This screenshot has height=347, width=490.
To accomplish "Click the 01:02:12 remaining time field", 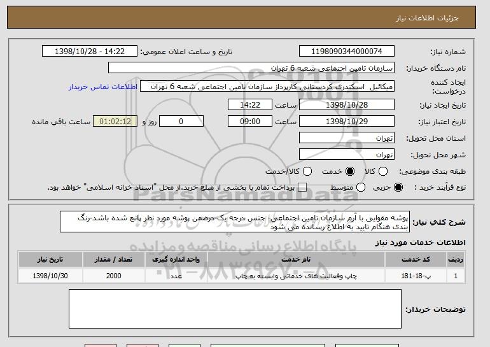I will pos(115,122).
